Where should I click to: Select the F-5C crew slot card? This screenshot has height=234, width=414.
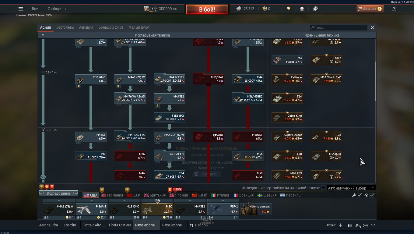157,209
